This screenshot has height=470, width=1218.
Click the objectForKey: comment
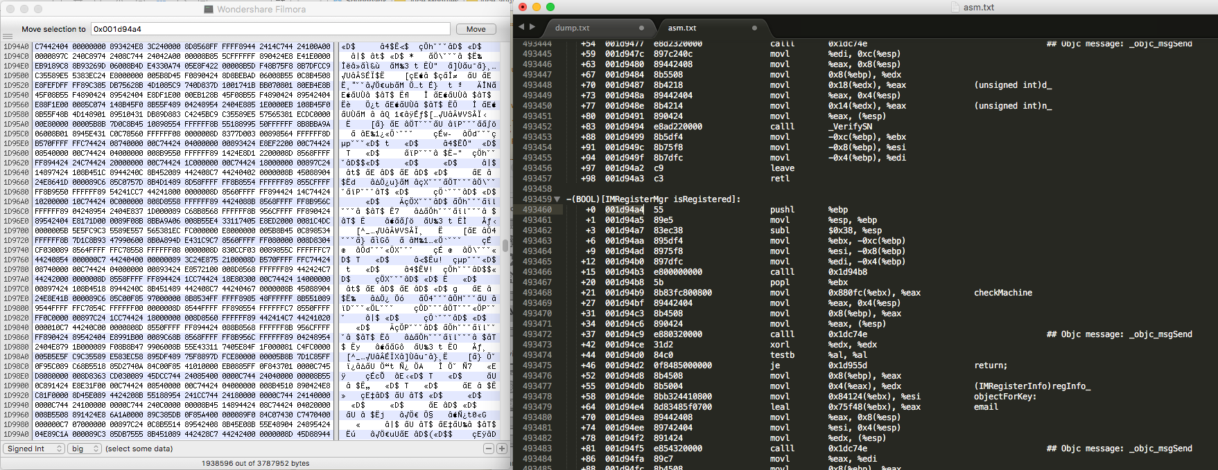(x=1005, y=397)
